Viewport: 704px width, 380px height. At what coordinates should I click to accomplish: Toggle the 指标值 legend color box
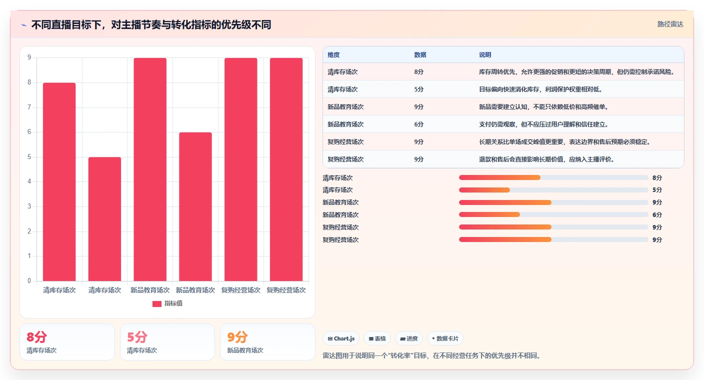point(157,303)
